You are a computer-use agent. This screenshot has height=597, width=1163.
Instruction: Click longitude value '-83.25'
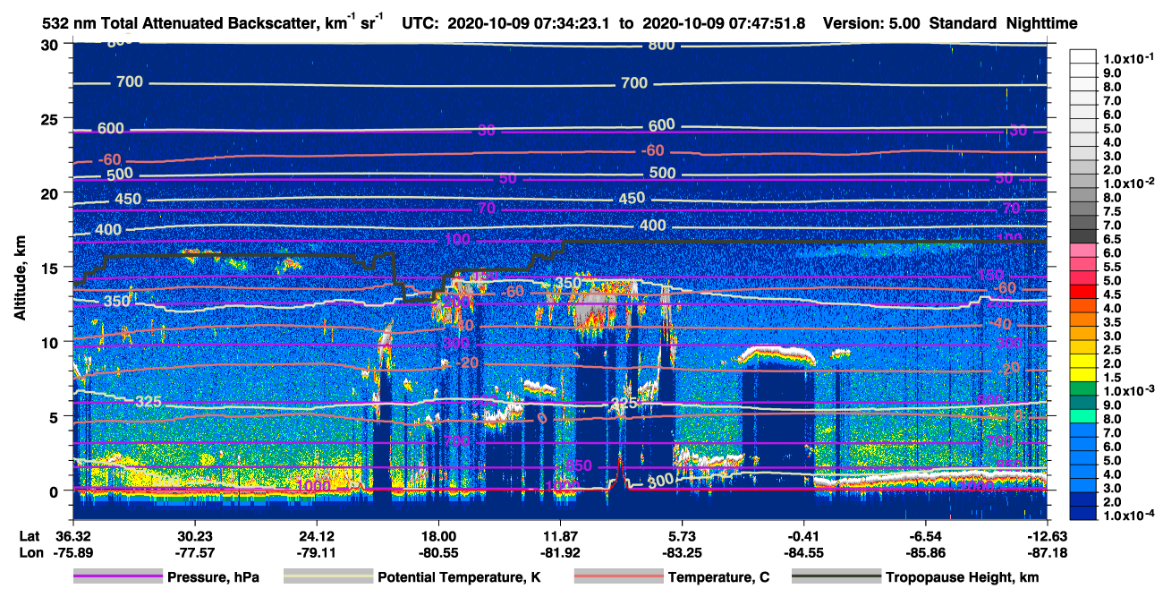[x=683, y=552]
